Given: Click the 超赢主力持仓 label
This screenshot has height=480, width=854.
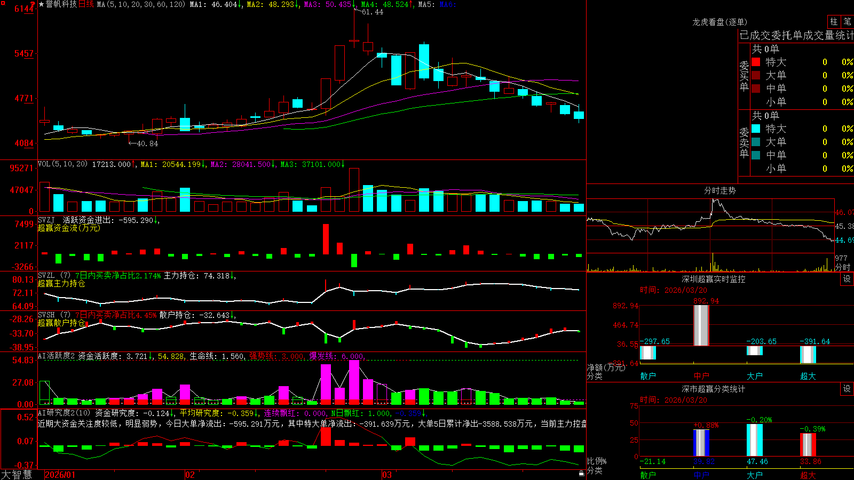Looking at the screenshot, I should tap(61, 283).
